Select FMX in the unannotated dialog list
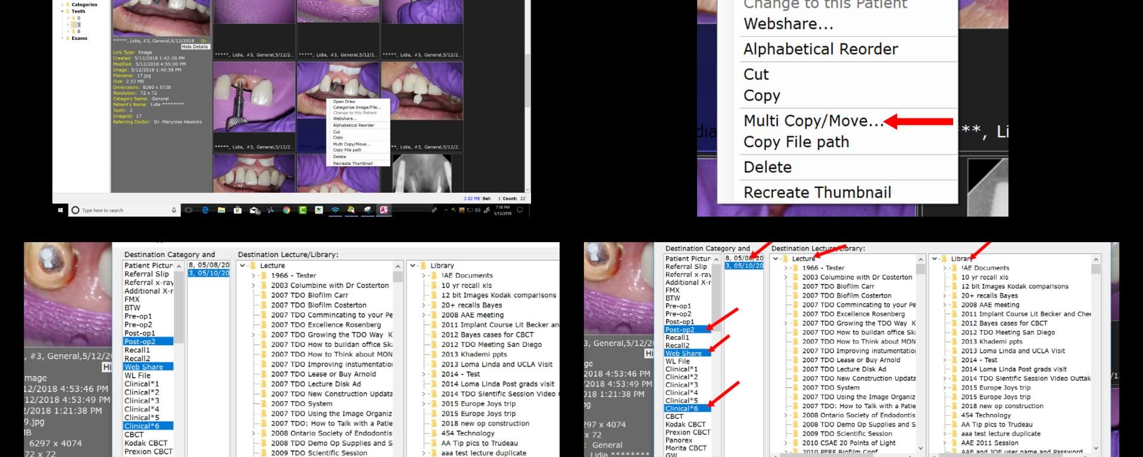This screenshot has height=457, width=1143. 132,299
